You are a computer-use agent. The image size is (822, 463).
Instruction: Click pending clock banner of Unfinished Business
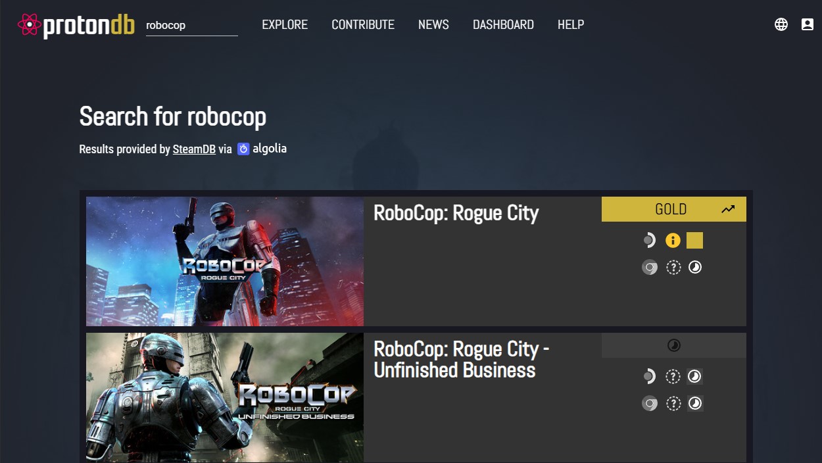(x=674, y=345)
